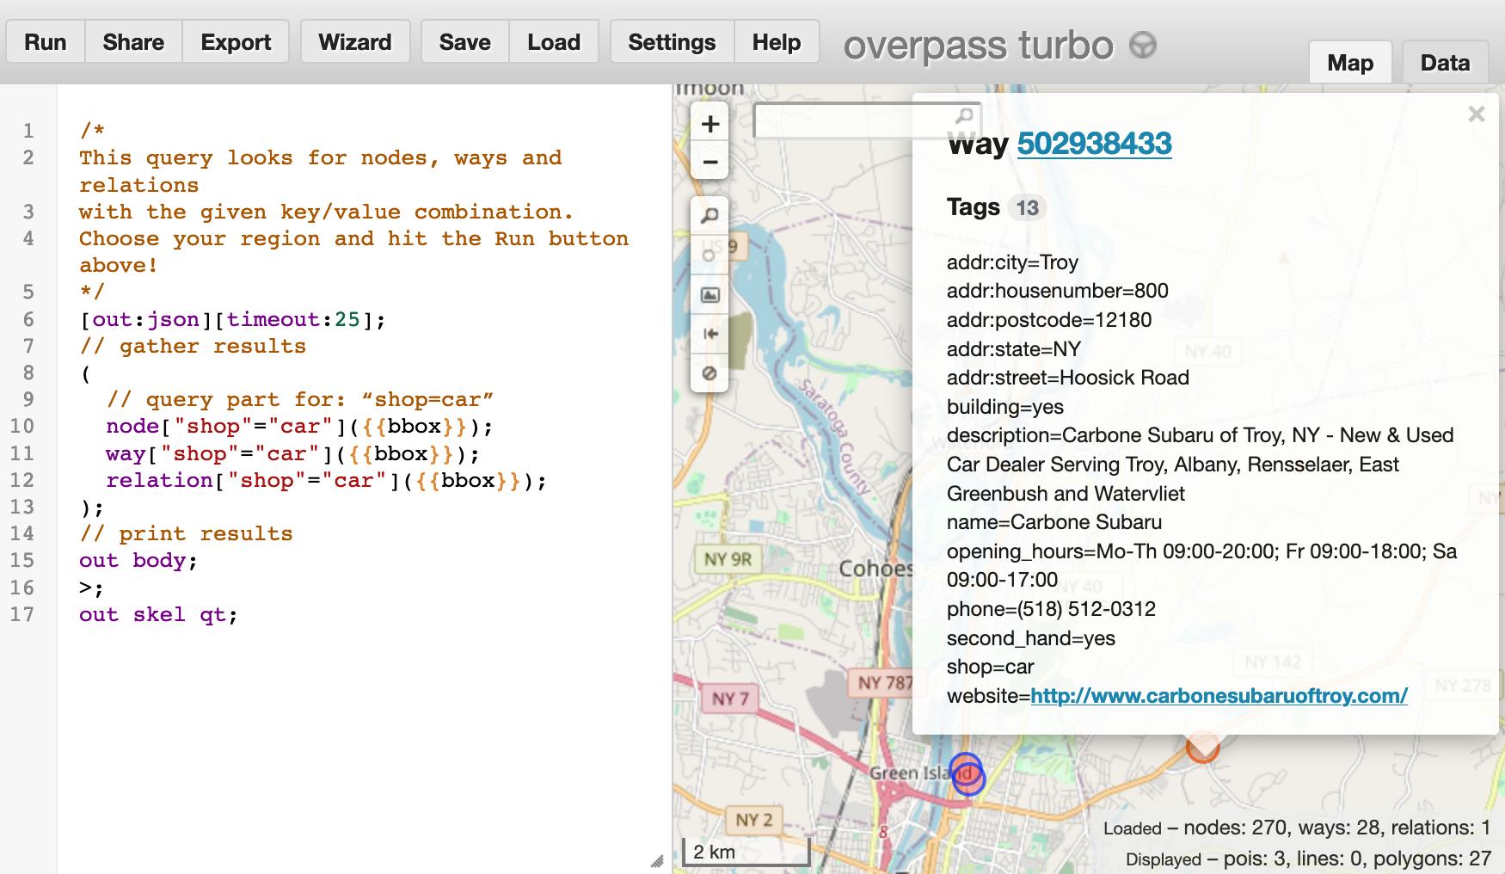Open the Help menu
This screenshot has width=1505, height=874.
point(777,42)
